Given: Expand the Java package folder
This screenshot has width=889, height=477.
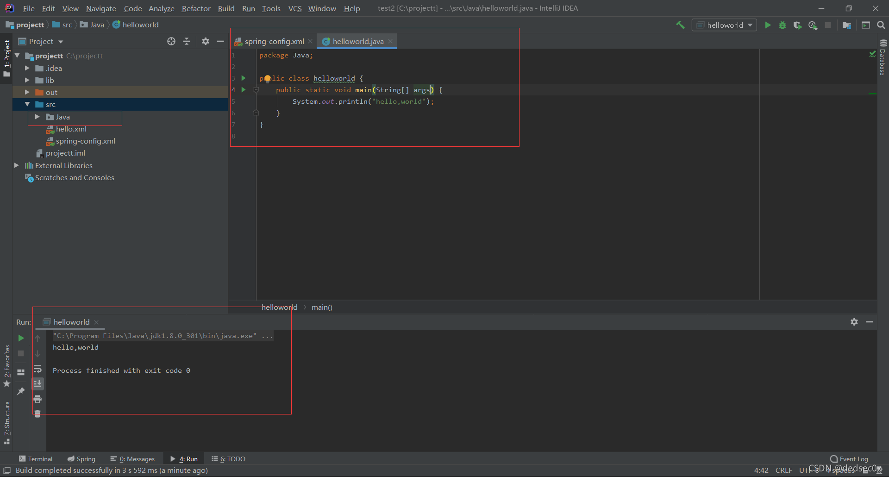Looking at the screenshot, I should pyautogui.click(x=37, y=117).
